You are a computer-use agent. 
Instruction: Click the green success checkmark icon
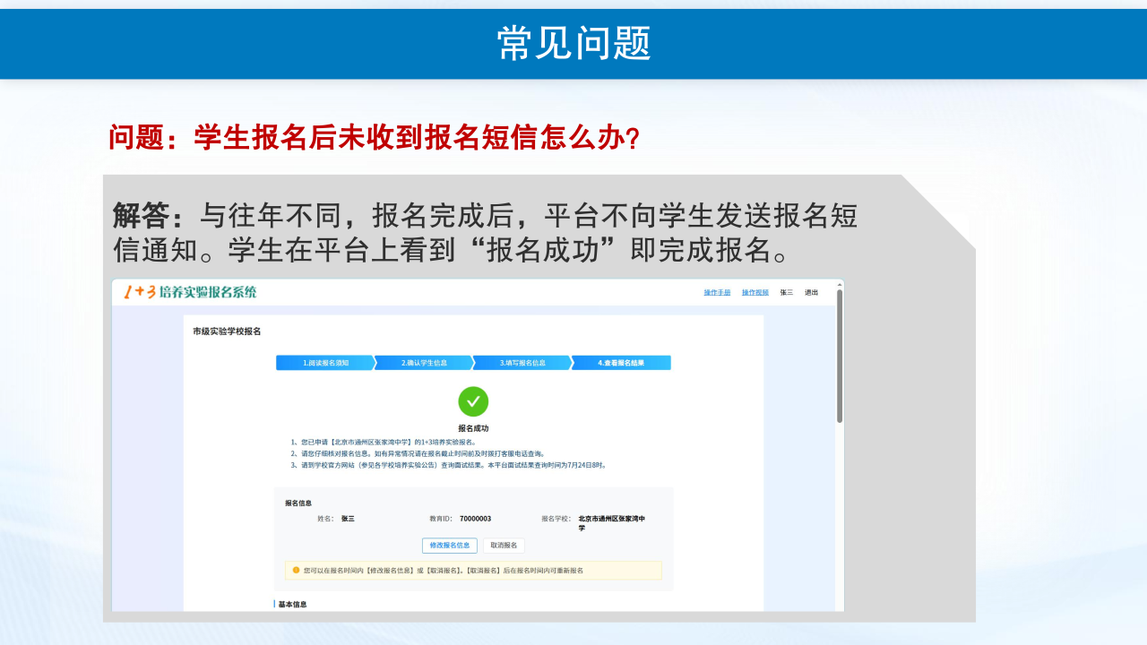(x=473, y=401)
